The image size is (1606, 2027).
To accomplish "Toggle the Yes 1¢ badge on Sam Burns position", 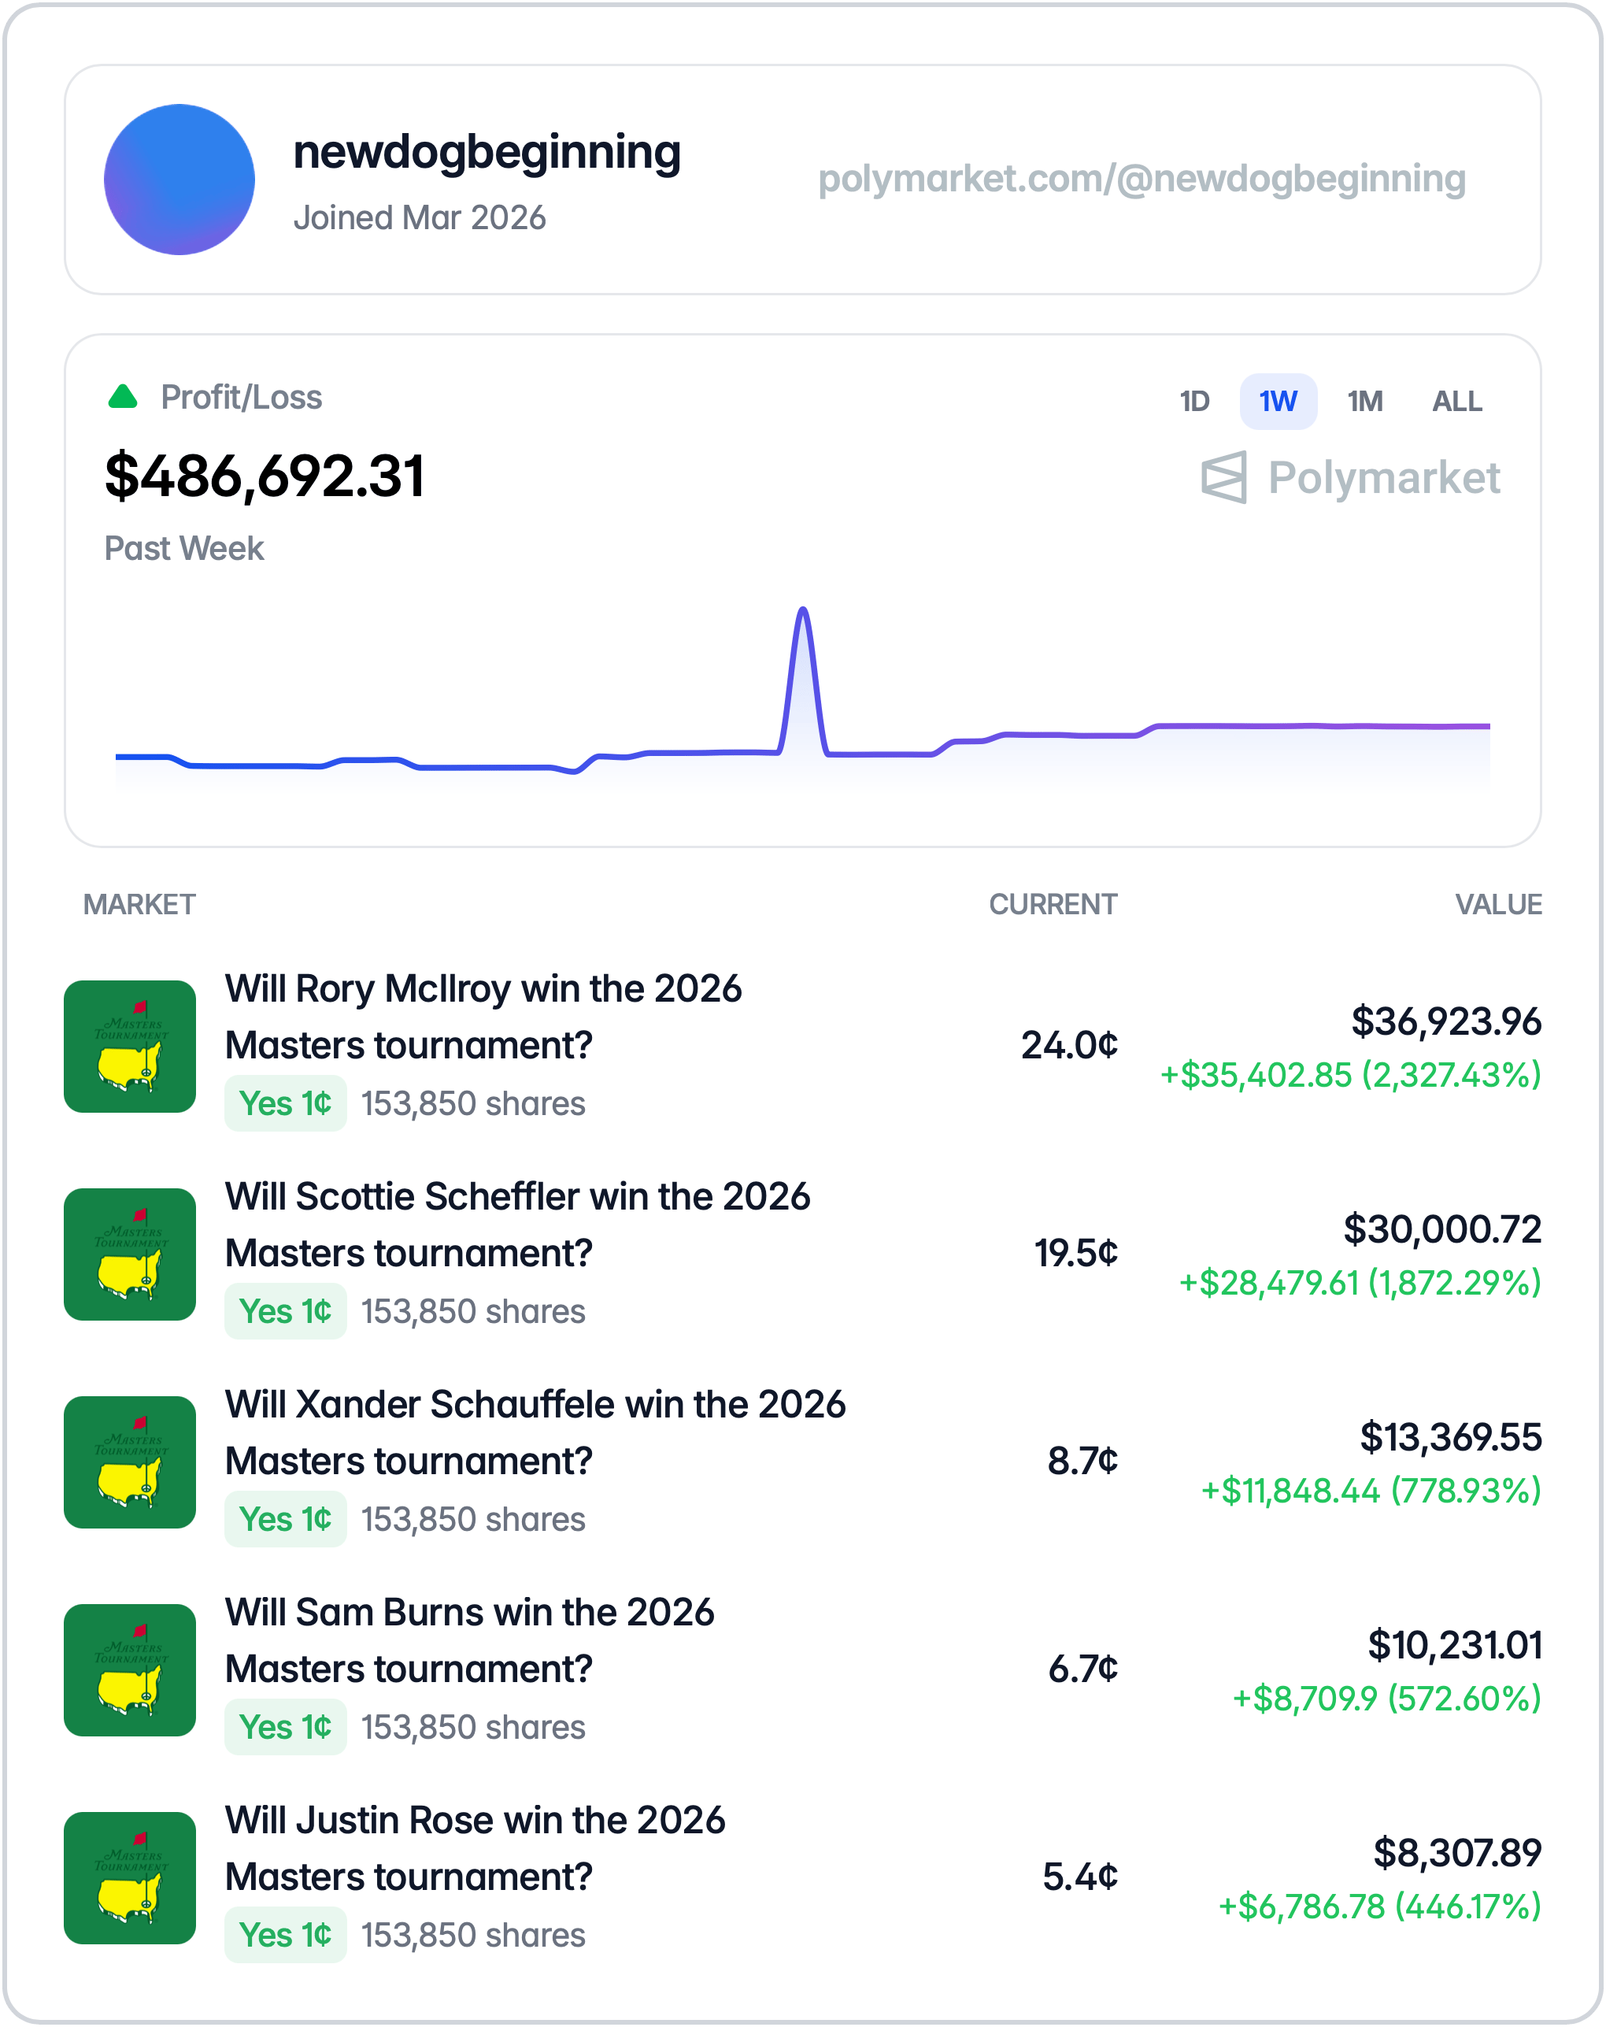I will click(285, 1727).
